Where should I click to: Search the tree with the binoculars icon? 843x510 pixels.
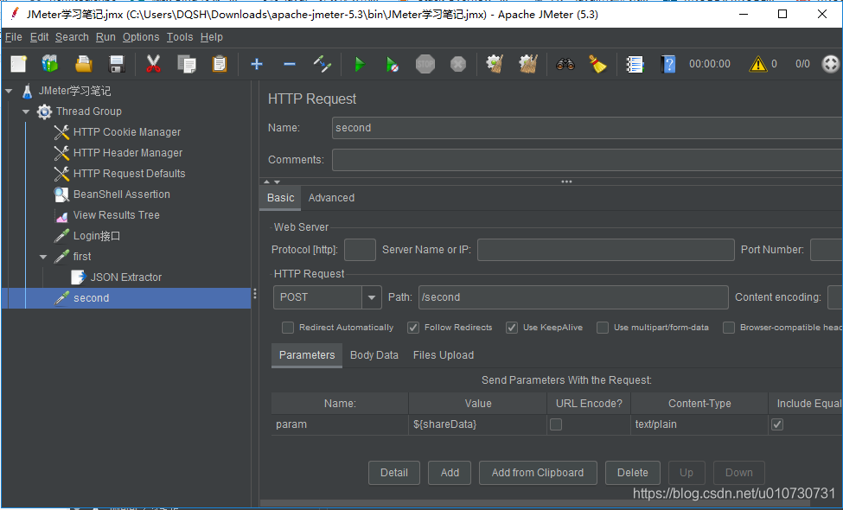click(565, 65)
